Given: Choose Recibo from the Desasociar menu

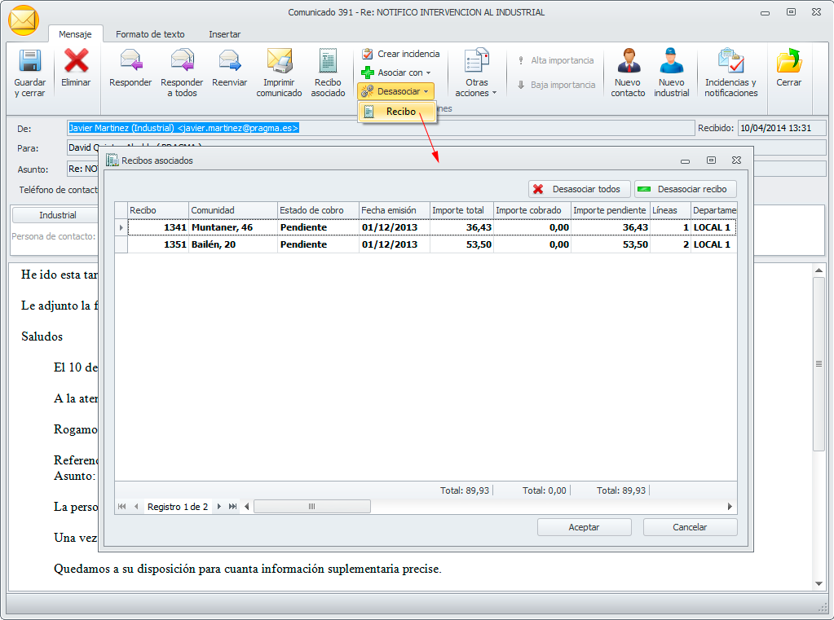Looking at the screenshot, I should 398,112.
